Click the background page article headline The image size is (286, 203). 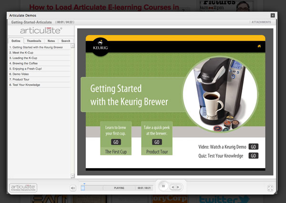[104, 7]
